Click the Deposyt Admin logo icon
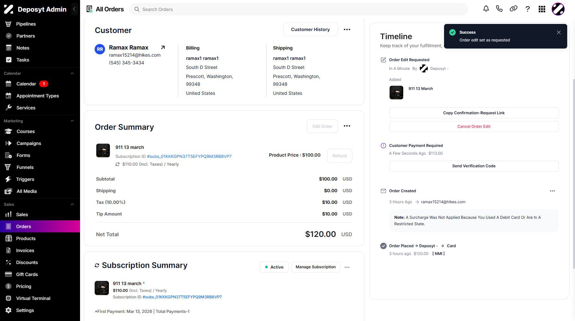Image resolution: width=575 pixels, height=321 pixels. point(9,9)
